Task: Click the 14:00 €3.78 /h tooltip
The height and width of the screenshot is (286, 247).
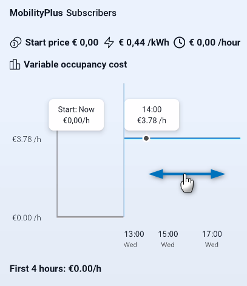Action: [x=152, y=115]
